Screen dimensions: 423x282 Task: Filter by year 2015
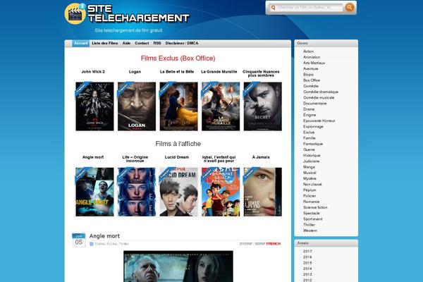point(307,263)
